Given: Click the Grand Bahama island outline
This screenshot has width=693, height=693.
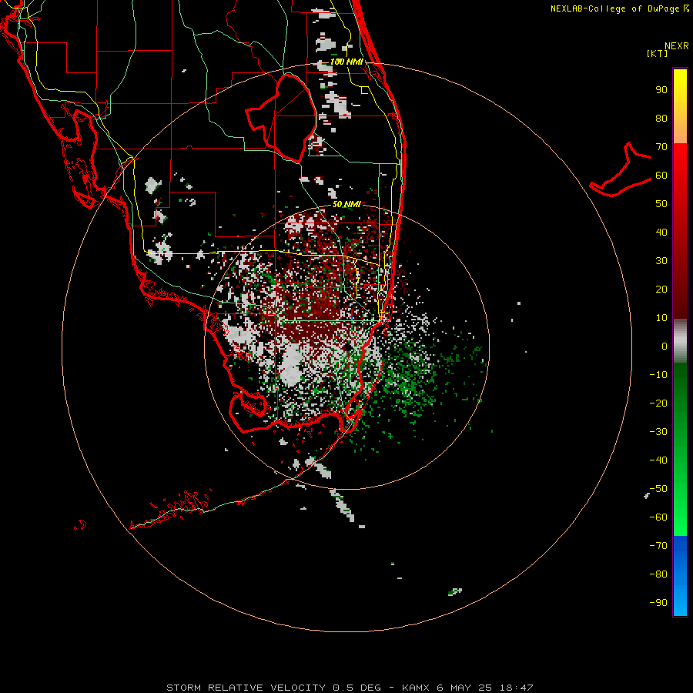Looking at the screenshot, I should point(621,169).
